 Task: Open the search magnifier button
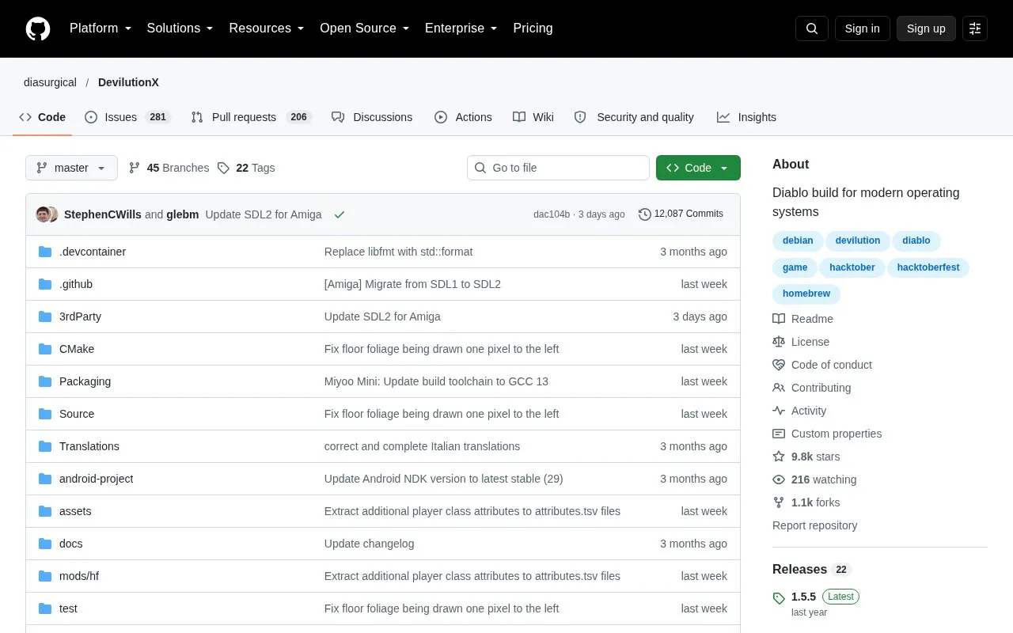(812, 28)
